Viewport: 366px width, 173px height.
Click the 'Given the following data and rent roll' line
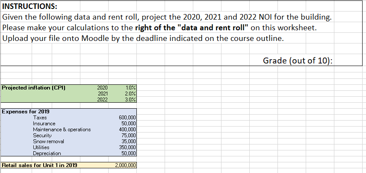167,17
